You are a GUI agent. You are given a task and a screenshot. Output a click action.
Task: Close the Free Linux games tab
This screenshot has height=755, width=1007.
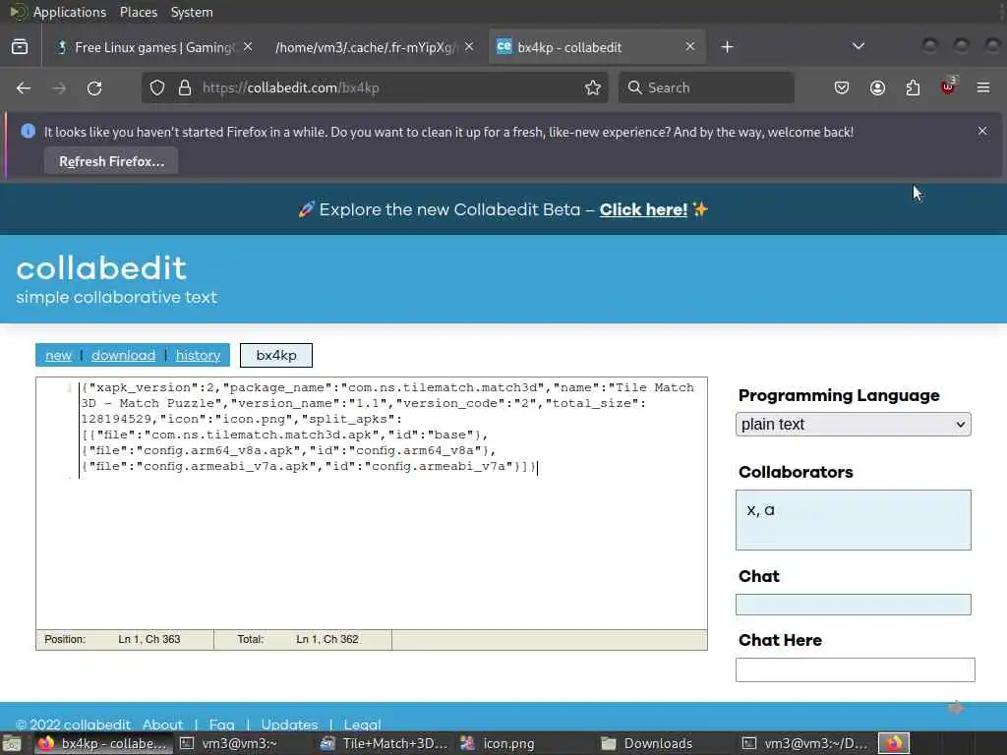point(248,47)
